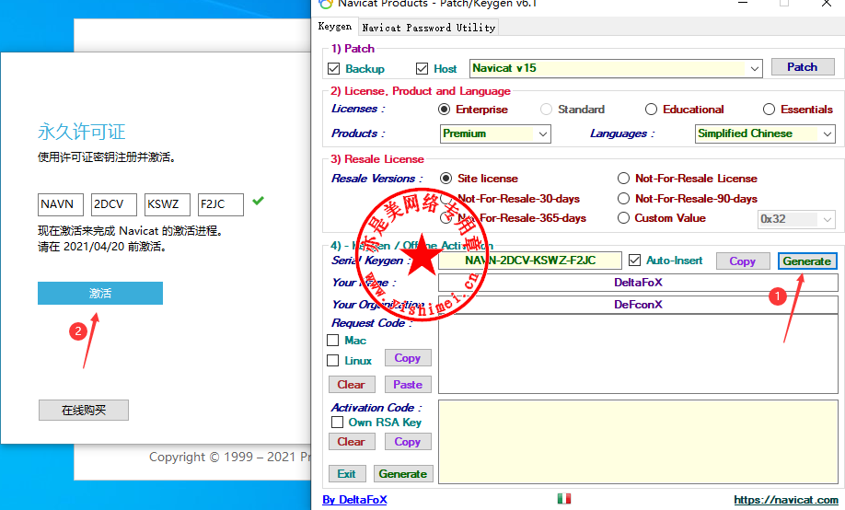Image resolution: width=845 pixels, height=510 pixels.
Task: Open the Simplified Chinese language dropdown
Action: 828,133
